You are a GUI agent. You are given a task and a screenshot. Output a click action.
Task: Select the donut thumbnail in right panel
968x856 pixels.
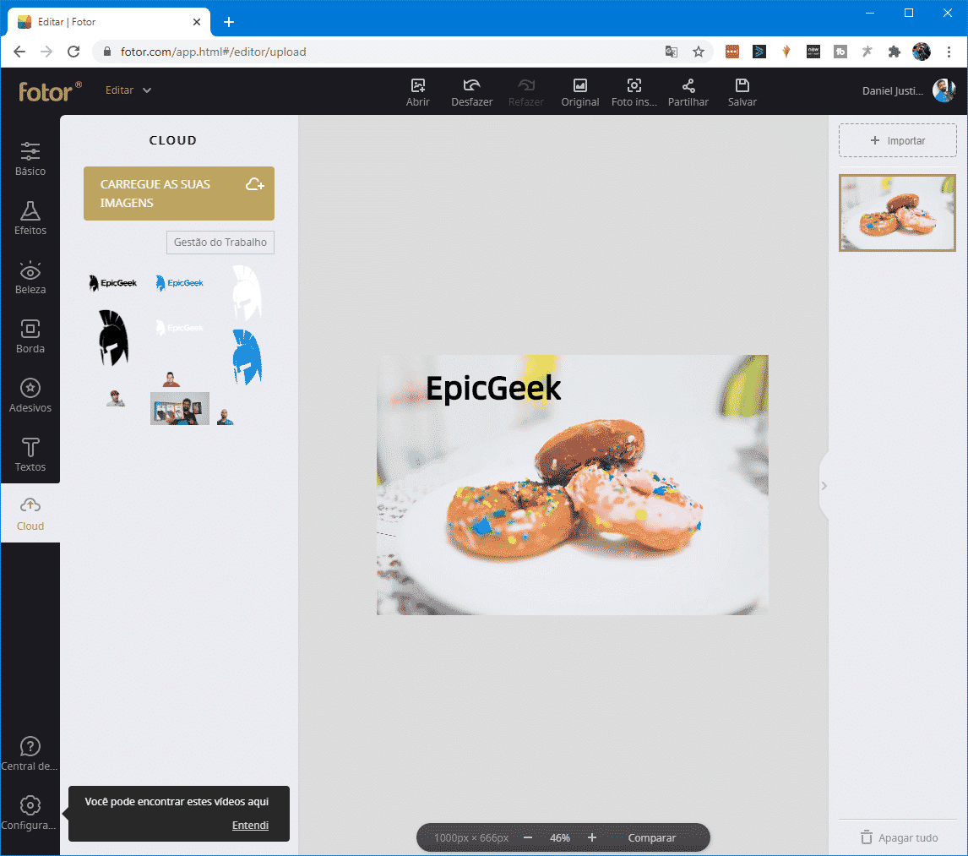point(897,213)
